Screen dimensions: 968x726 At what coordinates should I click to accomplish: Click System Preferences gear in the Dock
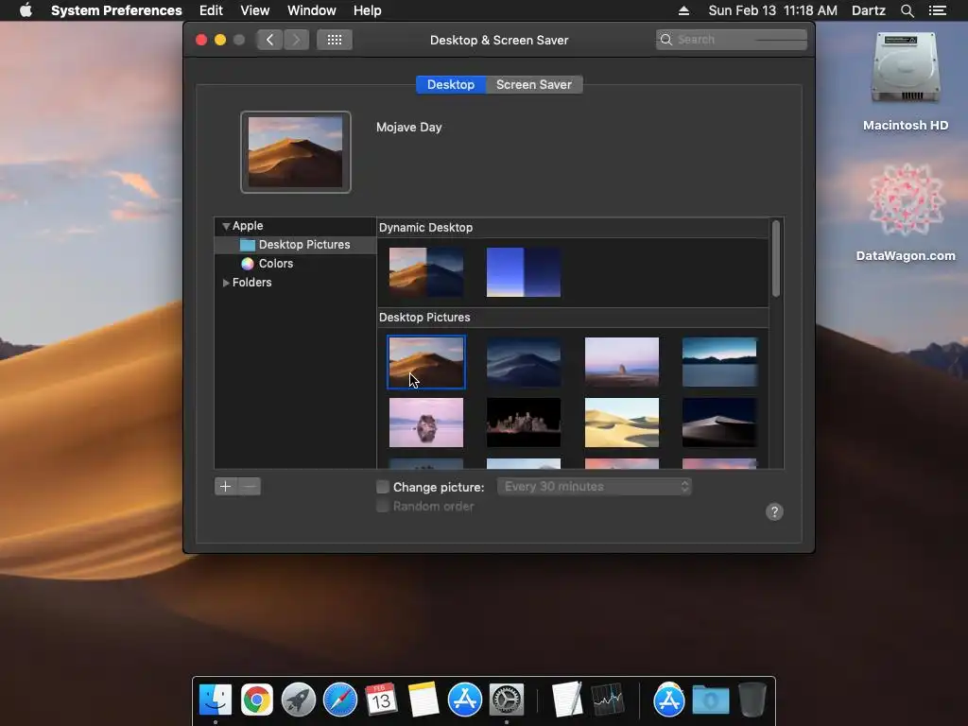pos(507,700)
